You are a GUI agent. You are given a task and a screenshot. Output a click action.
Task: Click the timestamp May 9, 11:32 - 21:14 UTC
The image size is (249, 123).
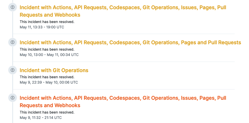click(x=40, y=118)
